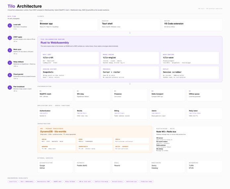
Task: Follow the /api/relay-token path link
Action: tap(195, 113)
